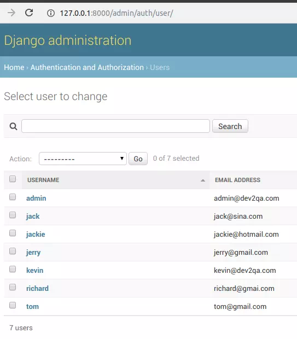The image size is (297, 339).
Task: Open the jackie user link
Action: (x=36, y=235)
